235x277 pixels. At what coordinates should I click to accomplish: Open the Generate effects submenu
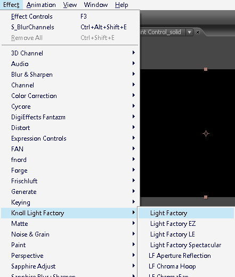[69, 192]
